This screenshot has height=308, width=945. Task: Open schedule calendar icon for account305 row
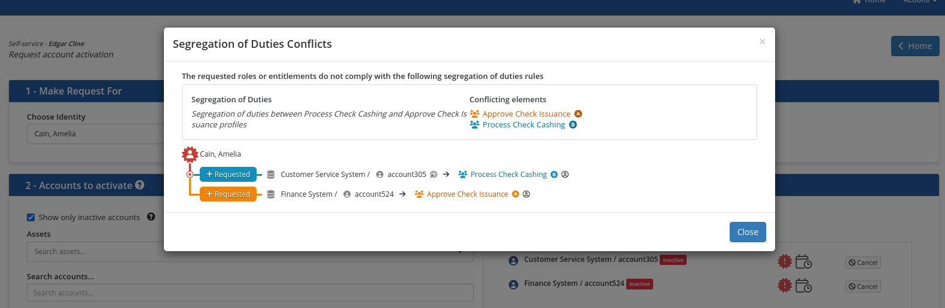click(803, 261)
